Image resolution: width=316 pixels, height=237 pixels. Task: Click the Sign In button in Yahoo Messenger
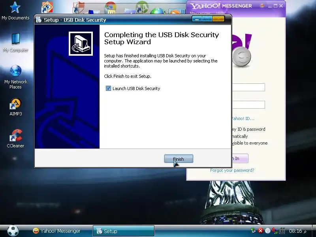point(240,158)
